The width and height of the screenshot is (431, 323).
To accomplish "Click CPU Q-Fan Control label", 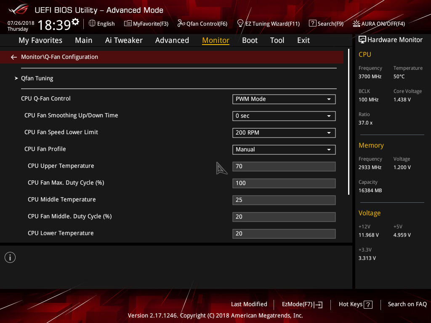I will [x=45, y=98].
